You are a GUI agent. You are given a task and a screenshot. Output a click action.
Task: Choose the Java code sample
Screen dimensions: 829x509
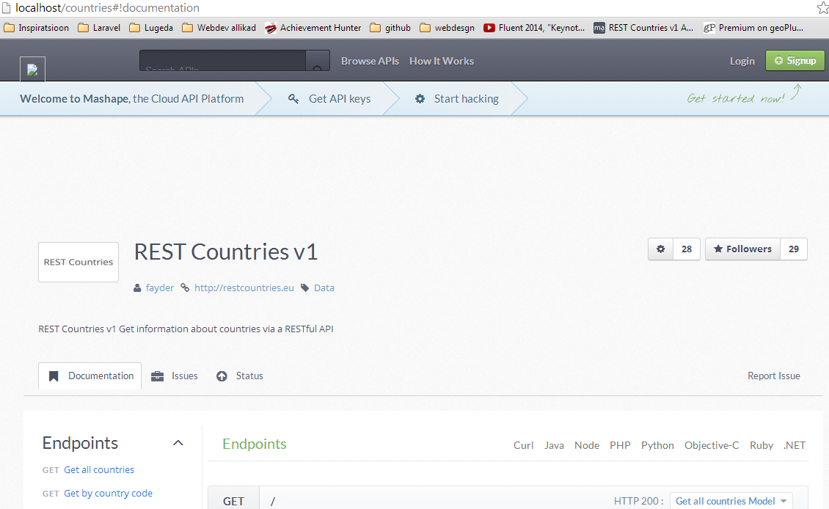554,445
